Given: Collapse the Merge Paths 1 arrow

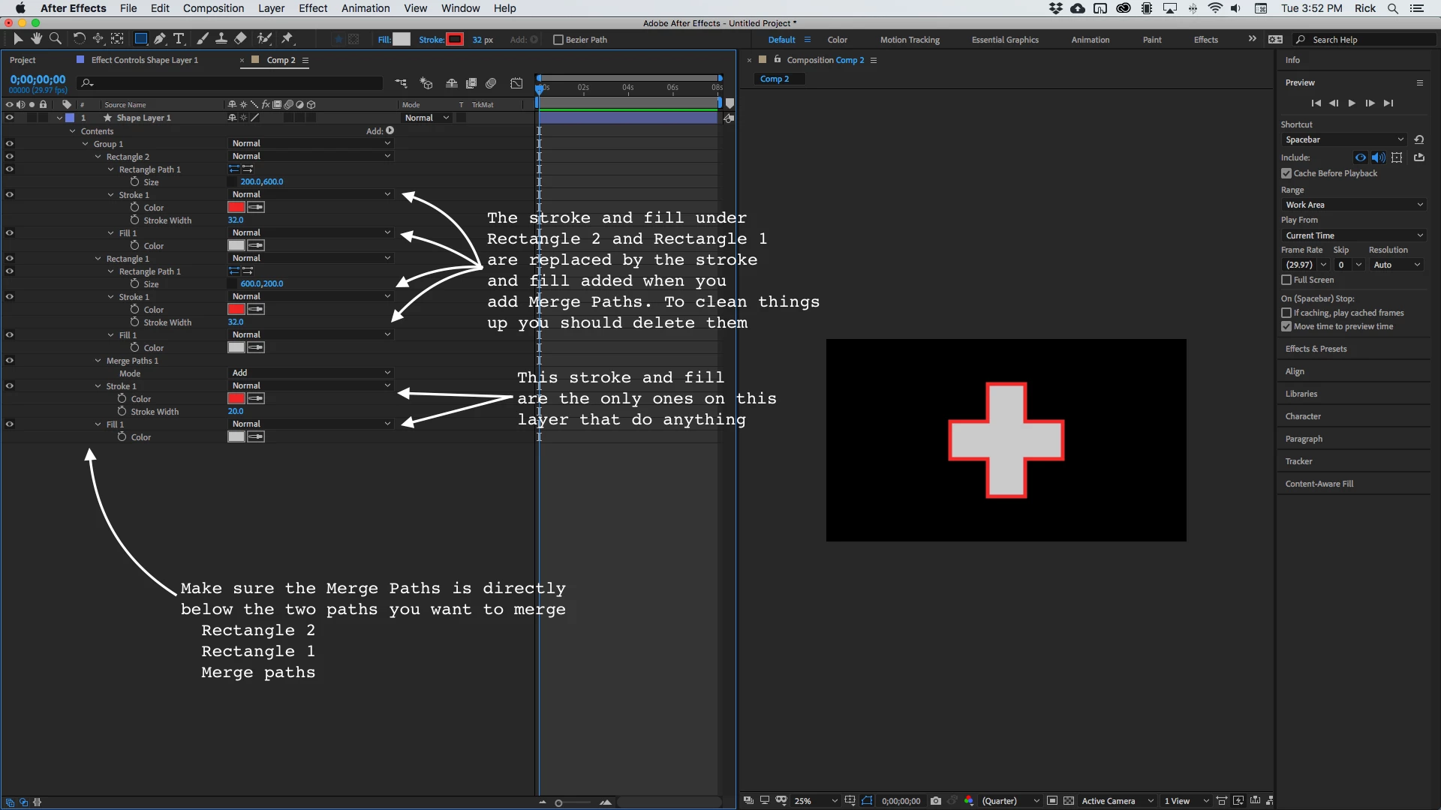Looking at the screenshot, I should coord(98,361).
